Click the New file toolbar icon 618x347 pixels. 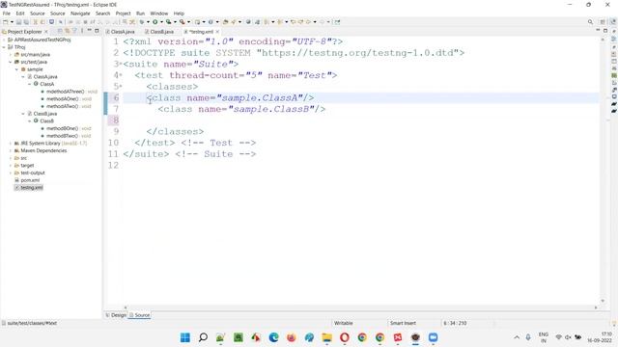[x=6, y=22]
